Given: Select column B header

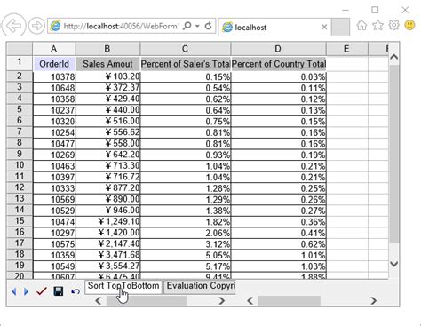Looking at the screenshot, I should (107, 49).
